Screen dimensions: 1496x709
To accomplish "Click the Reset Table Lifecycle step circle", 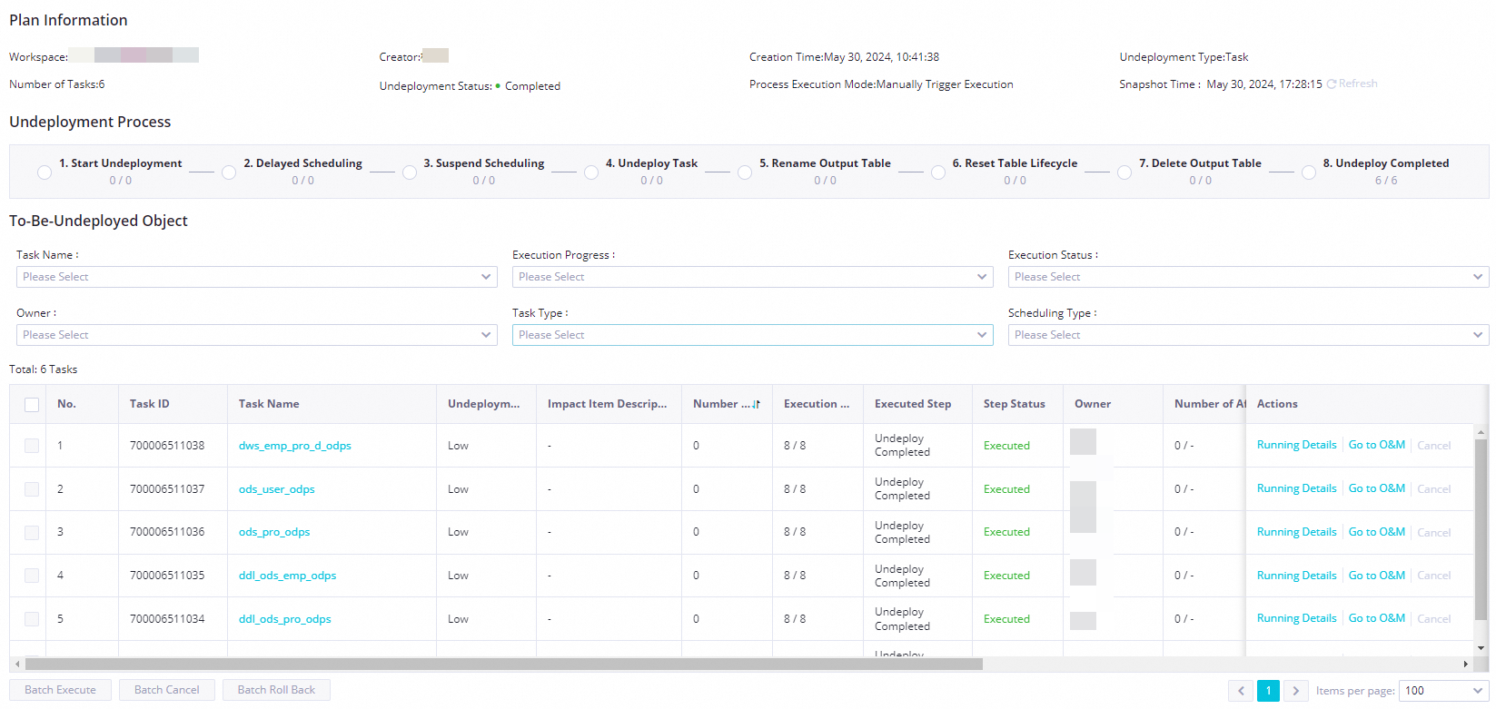I will [x=938, y=172].
